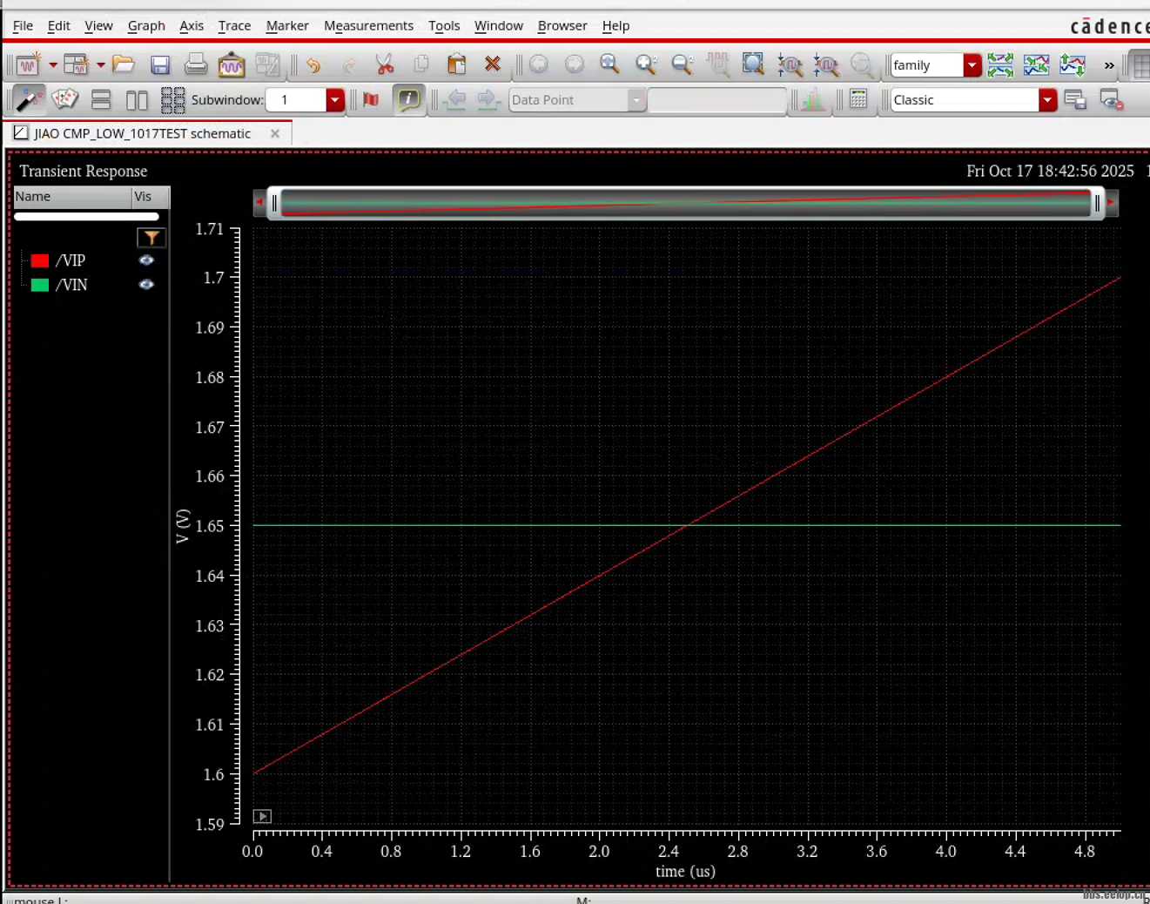Image resolution: width=1150 pixels, height=904 pixels.
Task: Click the trace filter funnel button
Action: tap(151, 238)
